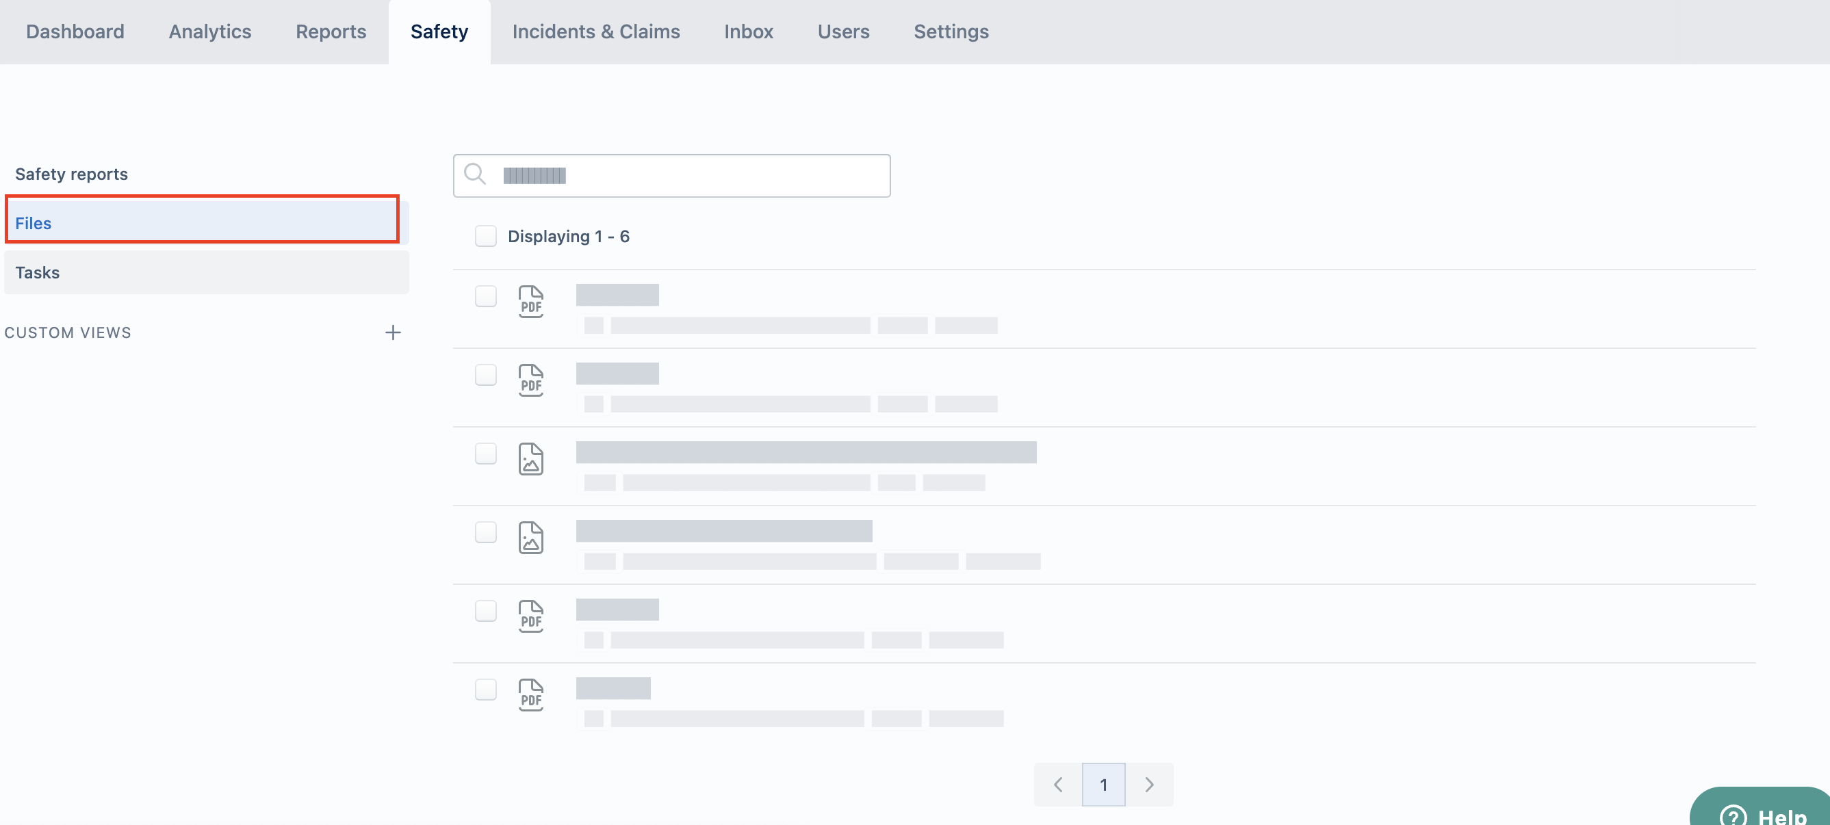Check the fifth file row checkbox
The height and width of the screenshot is (825, 1830).
coord(485,611)
